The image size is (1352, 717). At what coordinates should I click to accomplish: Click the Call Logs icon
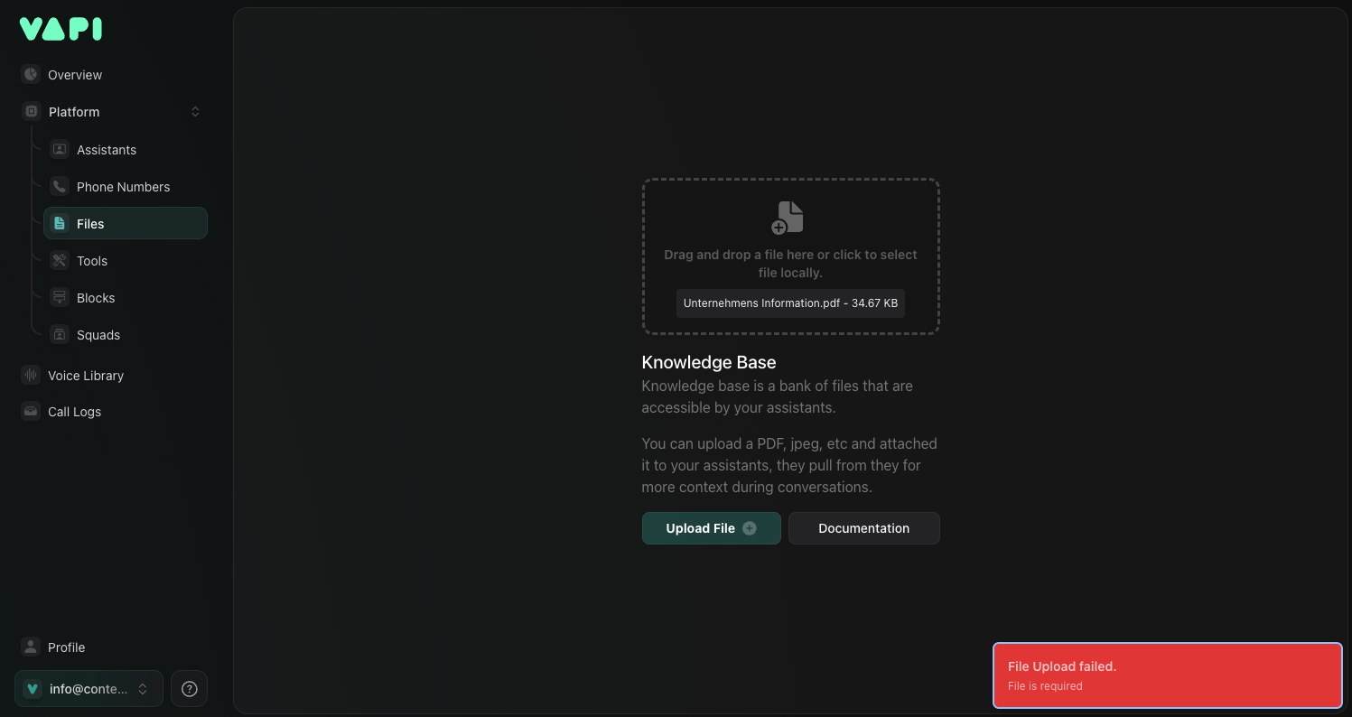pos(31,412)
